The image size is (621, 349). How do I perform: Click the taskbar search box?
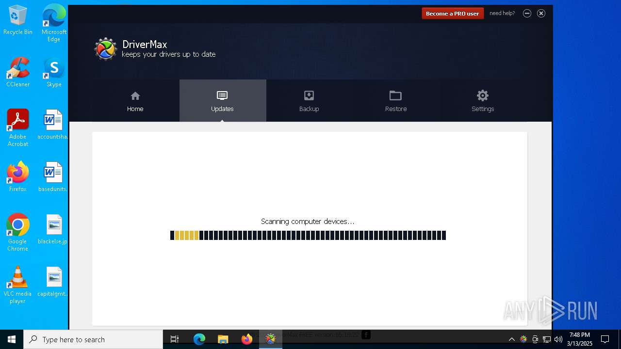pos(93,339)
